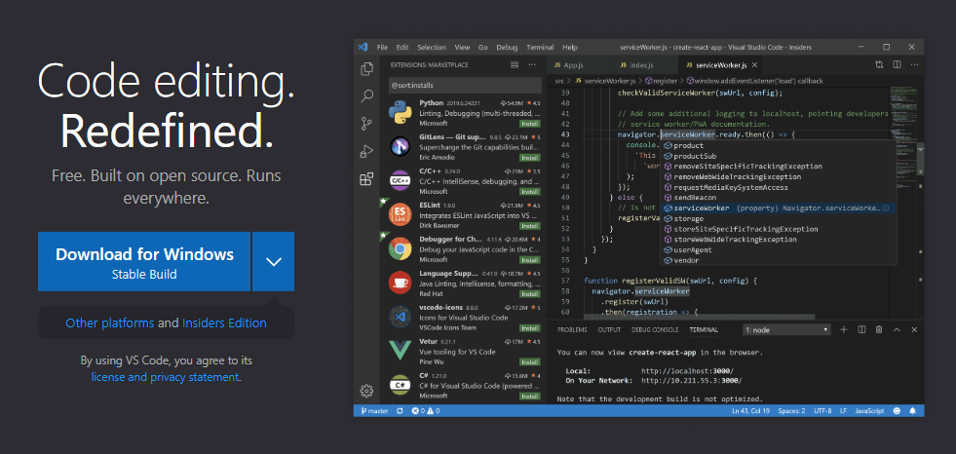Click the window.addEventListener breadcrumb segment
This screenshot has height=454, width=956.
(x=755, y=81)
